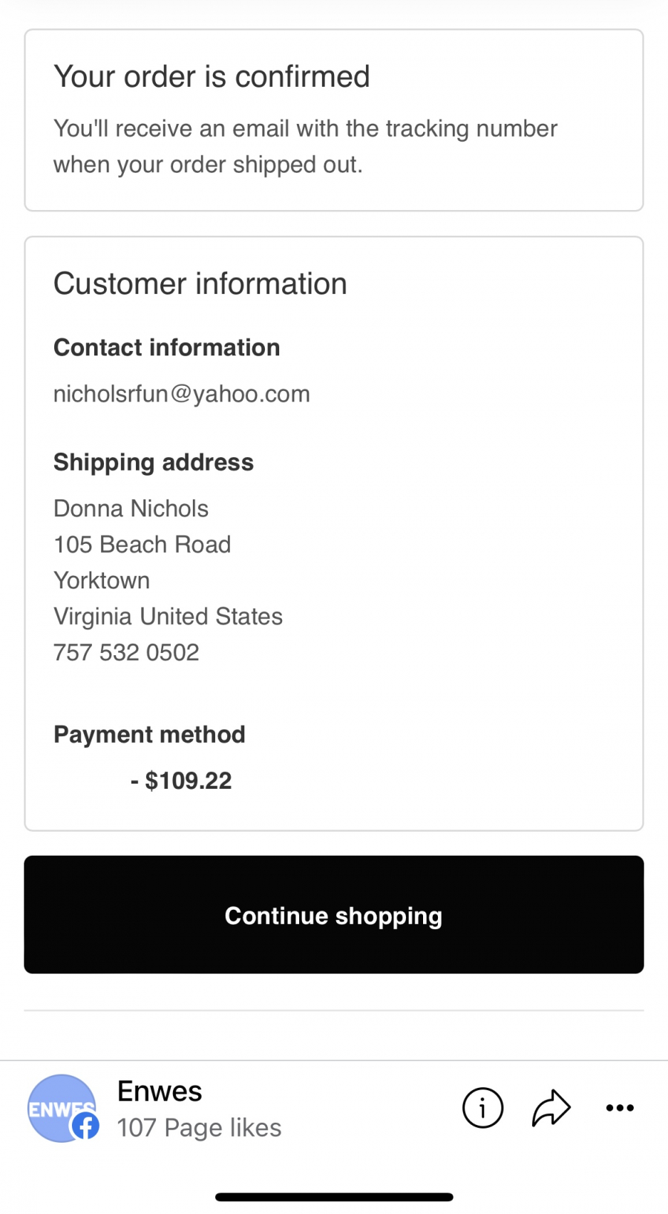Tap the nicholsrfun@yahoo.com email address
668x1214 pixels.
[182, 393]
